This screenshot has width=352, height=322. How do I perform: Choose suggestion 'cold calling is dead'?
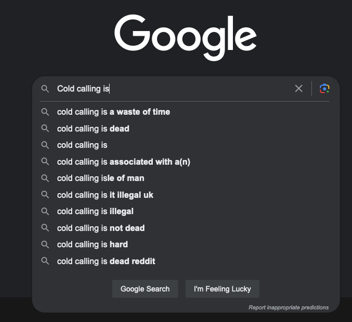tap(184, 128)
